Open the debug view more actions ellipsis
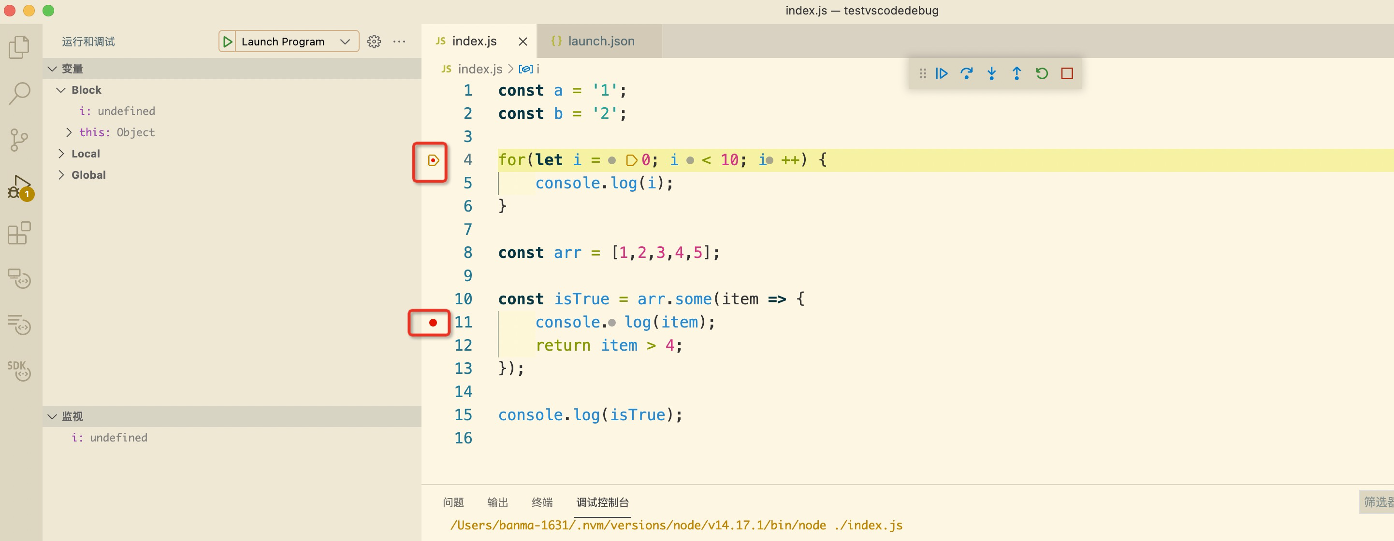This screenshot has width=1394, height=541. tap(399, 42)
